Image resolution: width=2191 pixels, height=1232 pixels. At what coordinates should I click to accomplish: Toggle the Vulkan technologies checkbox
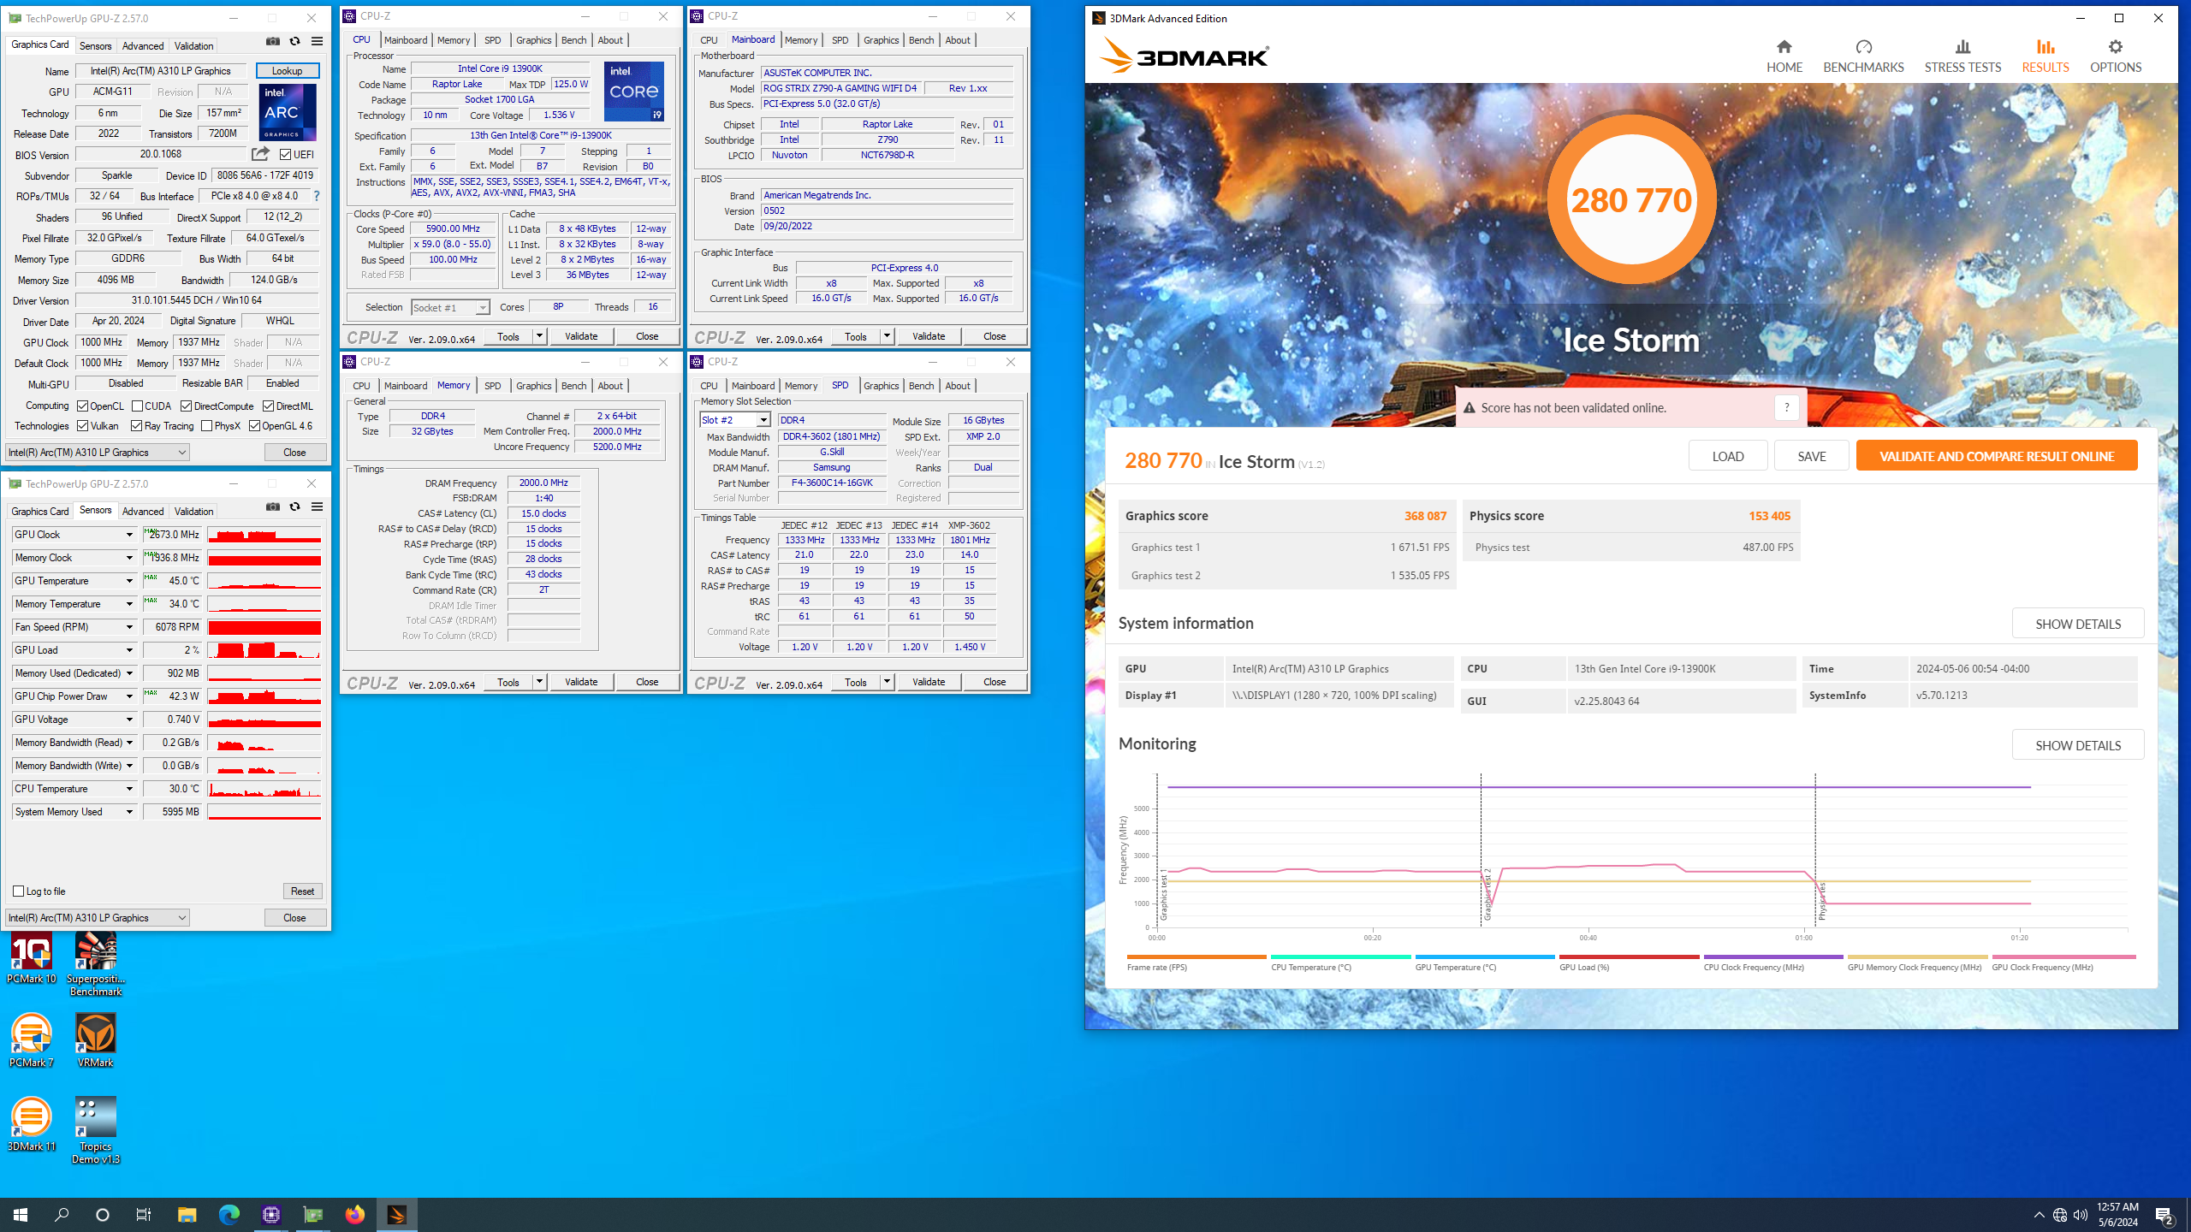83,426
